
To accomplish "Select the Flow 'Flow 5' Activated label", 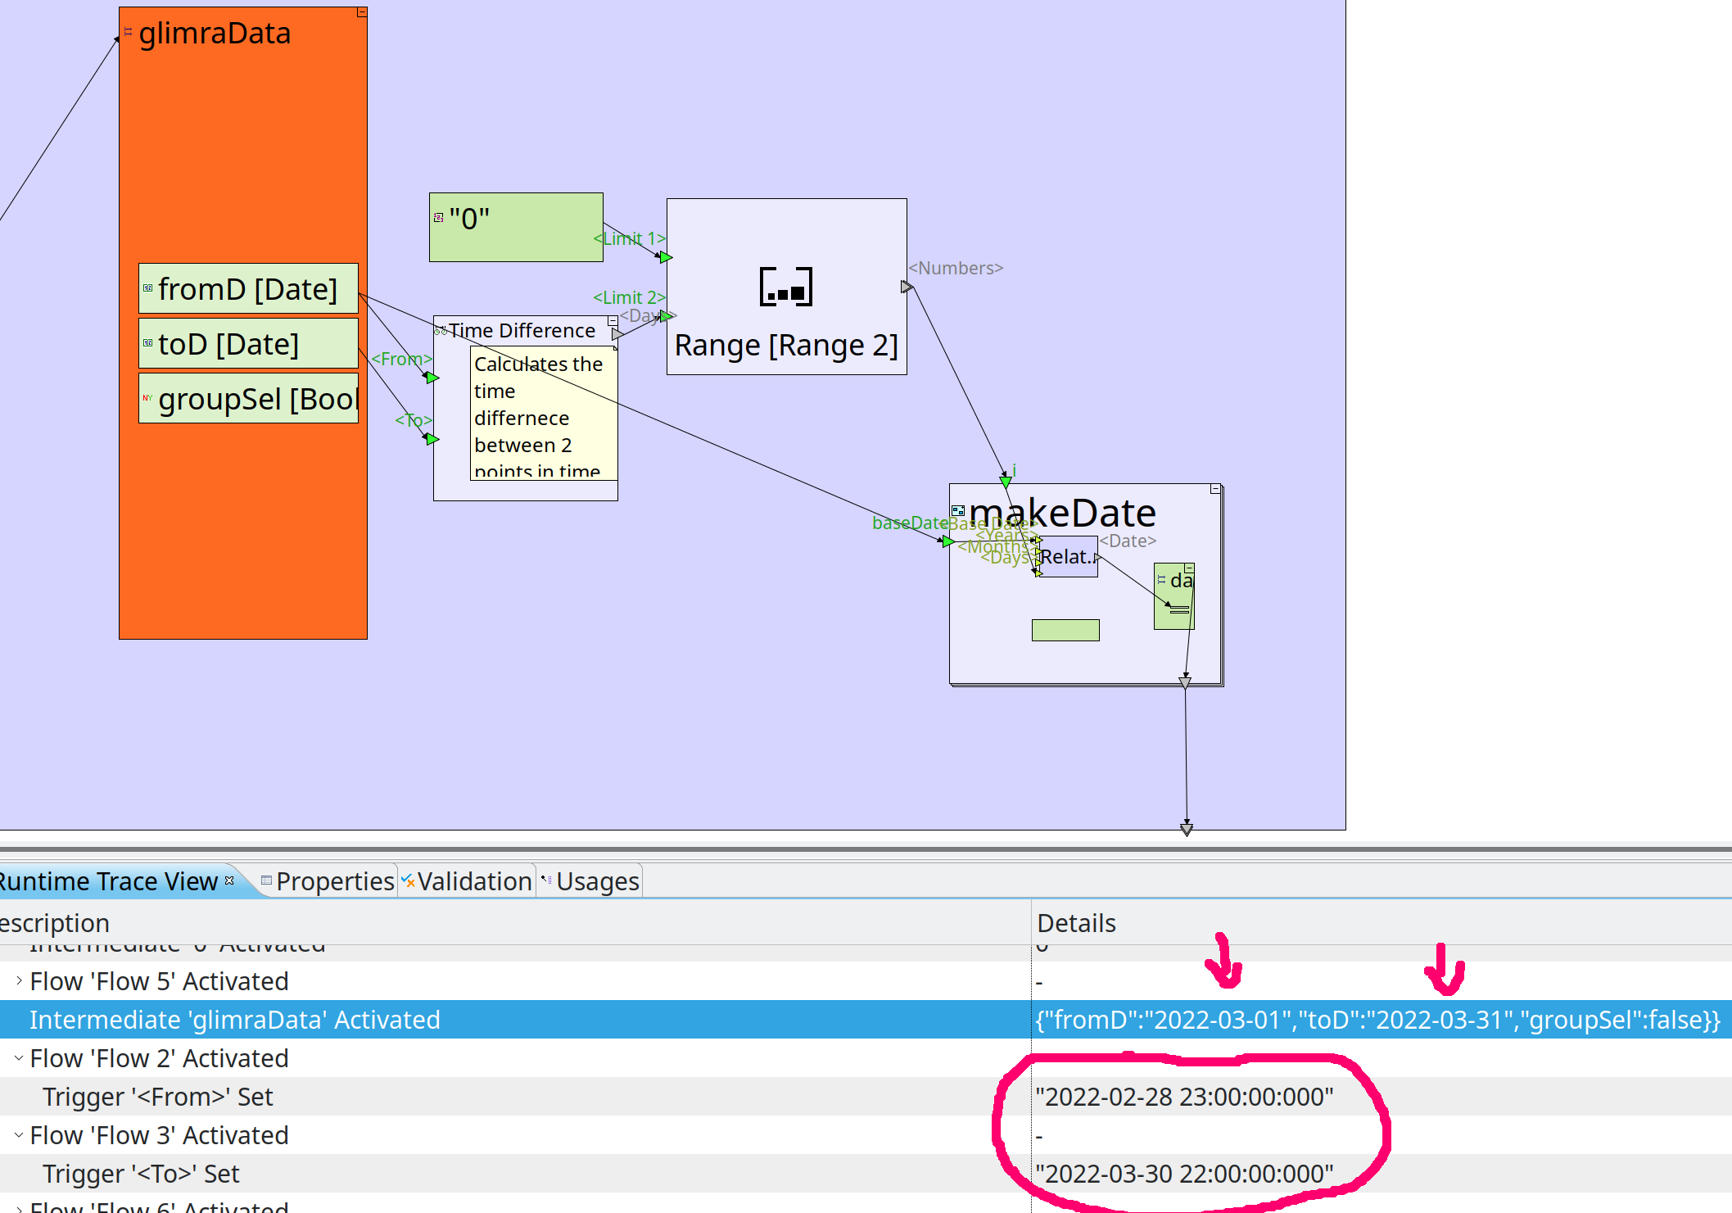I will (x=159, y=981).
